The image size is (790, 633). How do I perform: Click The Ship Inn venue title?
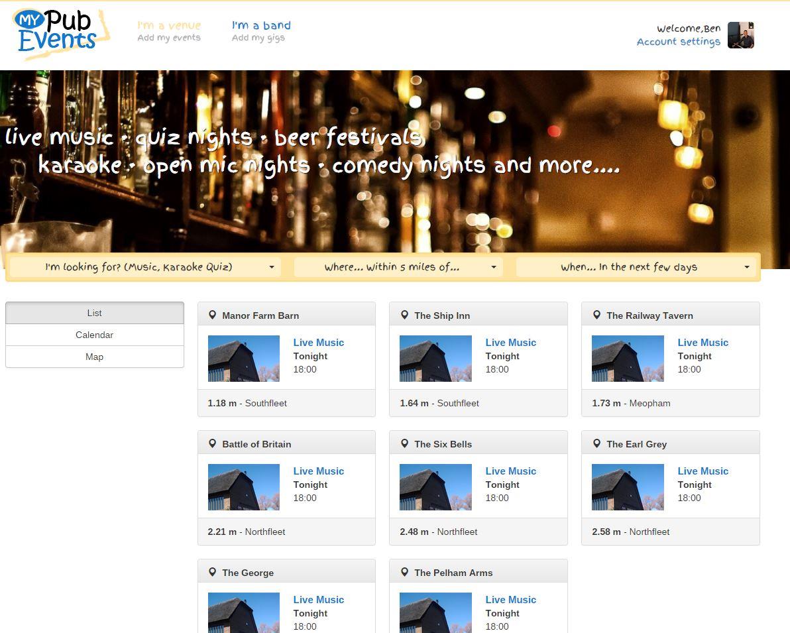[442, 316]
